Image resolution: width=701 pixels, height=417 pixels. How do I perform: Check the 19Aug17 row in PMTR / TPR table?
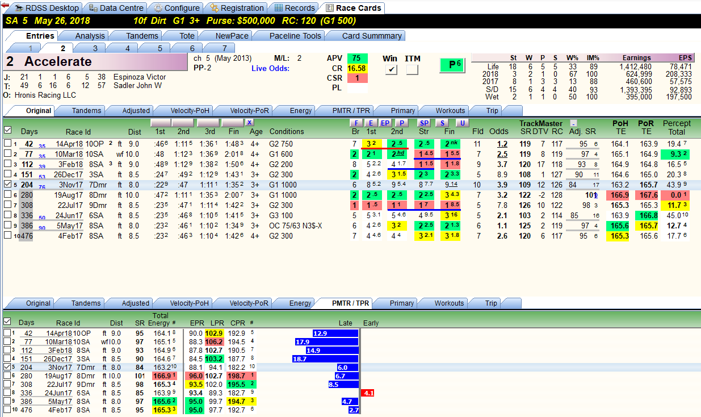(7, 376)
